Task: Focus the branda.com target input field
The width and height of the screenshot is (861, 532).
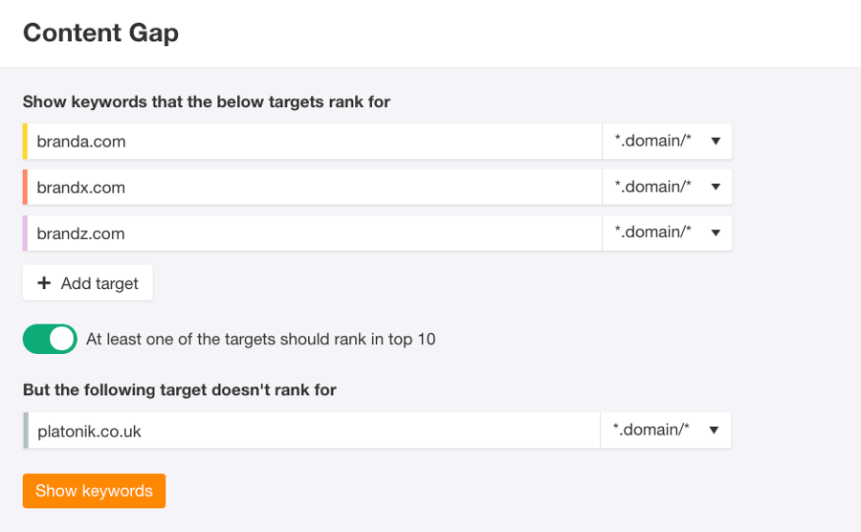Action: point(314,142)
